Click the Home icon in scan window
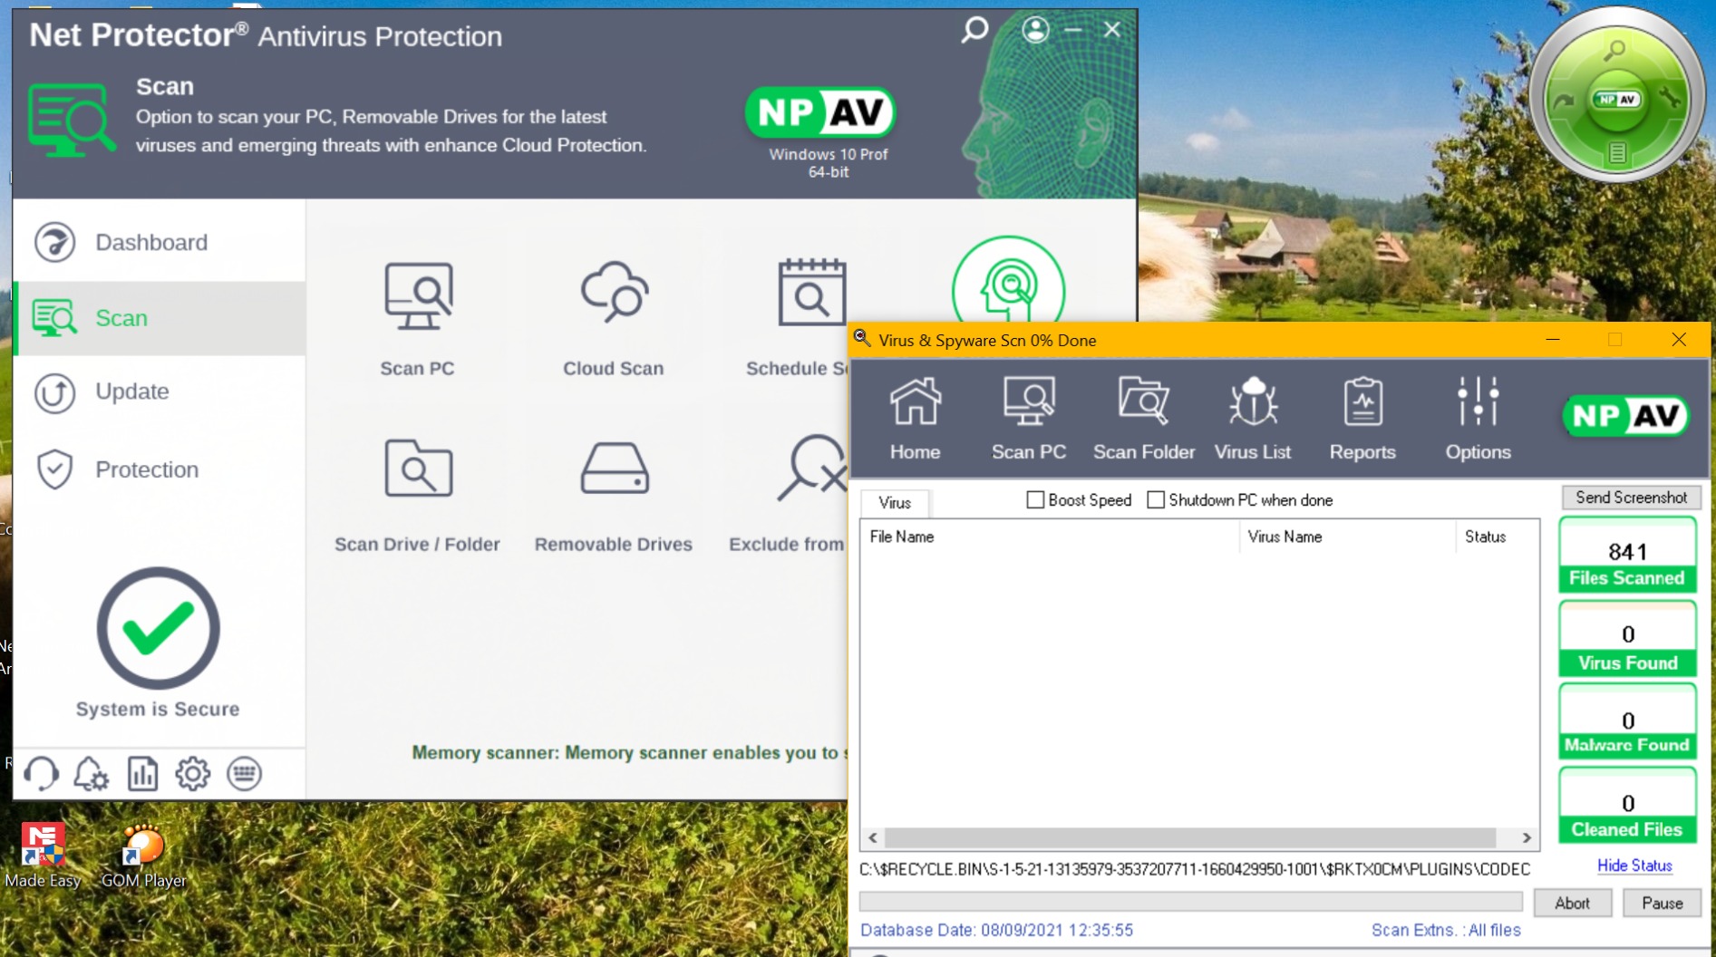This screenshot has width=1716, height=957. (914, 417)
